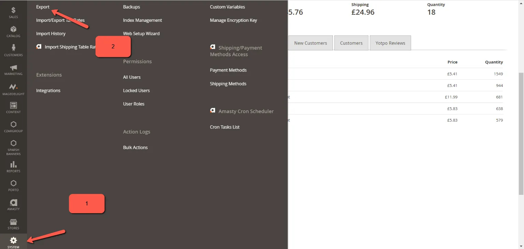Open Locked Users
This screenshot has width=524, height=249.
pyautogui.click(x=136, y=91)
